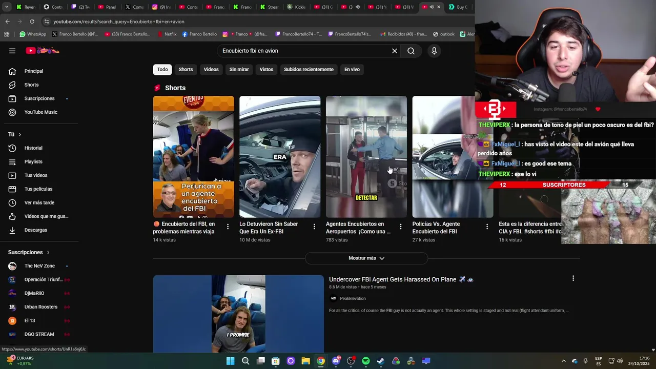
Task: Open options for 'Encubierto del FBI' short
Action: 228,227
